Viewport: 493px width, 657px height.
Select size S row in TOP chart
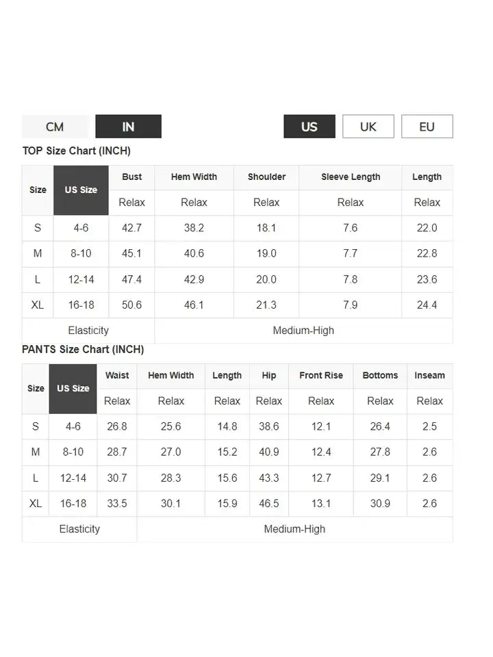[x=238, y=229]
